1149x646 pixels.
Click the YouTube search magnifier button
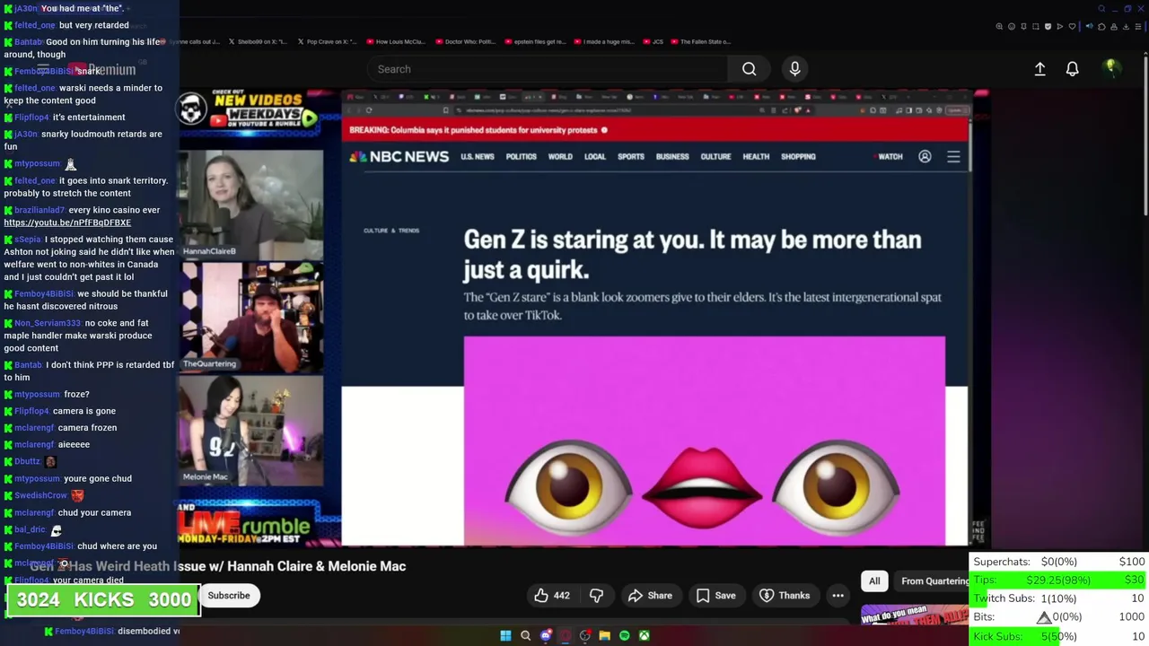(x=749, y=69)
